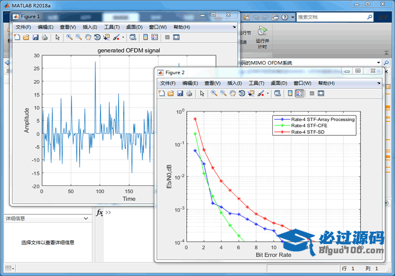Open brush color dropdown arrow in Figure 1
The image size is (395, 276).
(x=123, y=38)
